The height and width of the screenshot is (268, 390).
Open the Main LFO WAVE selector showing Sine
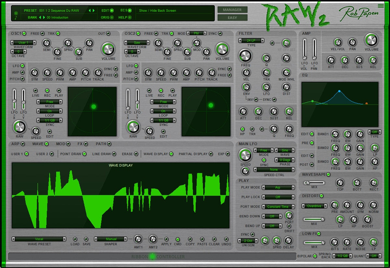[285, 151]
